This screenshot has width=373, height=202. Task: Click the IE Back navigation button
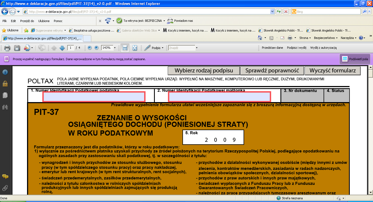(x=5, y=11)
